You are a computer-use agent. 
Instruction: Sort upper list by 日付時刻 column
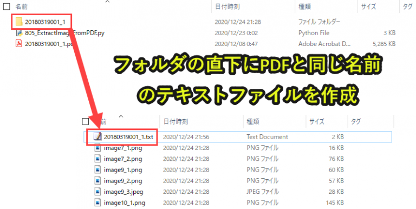pyautogui.click(x=227, y=6)
